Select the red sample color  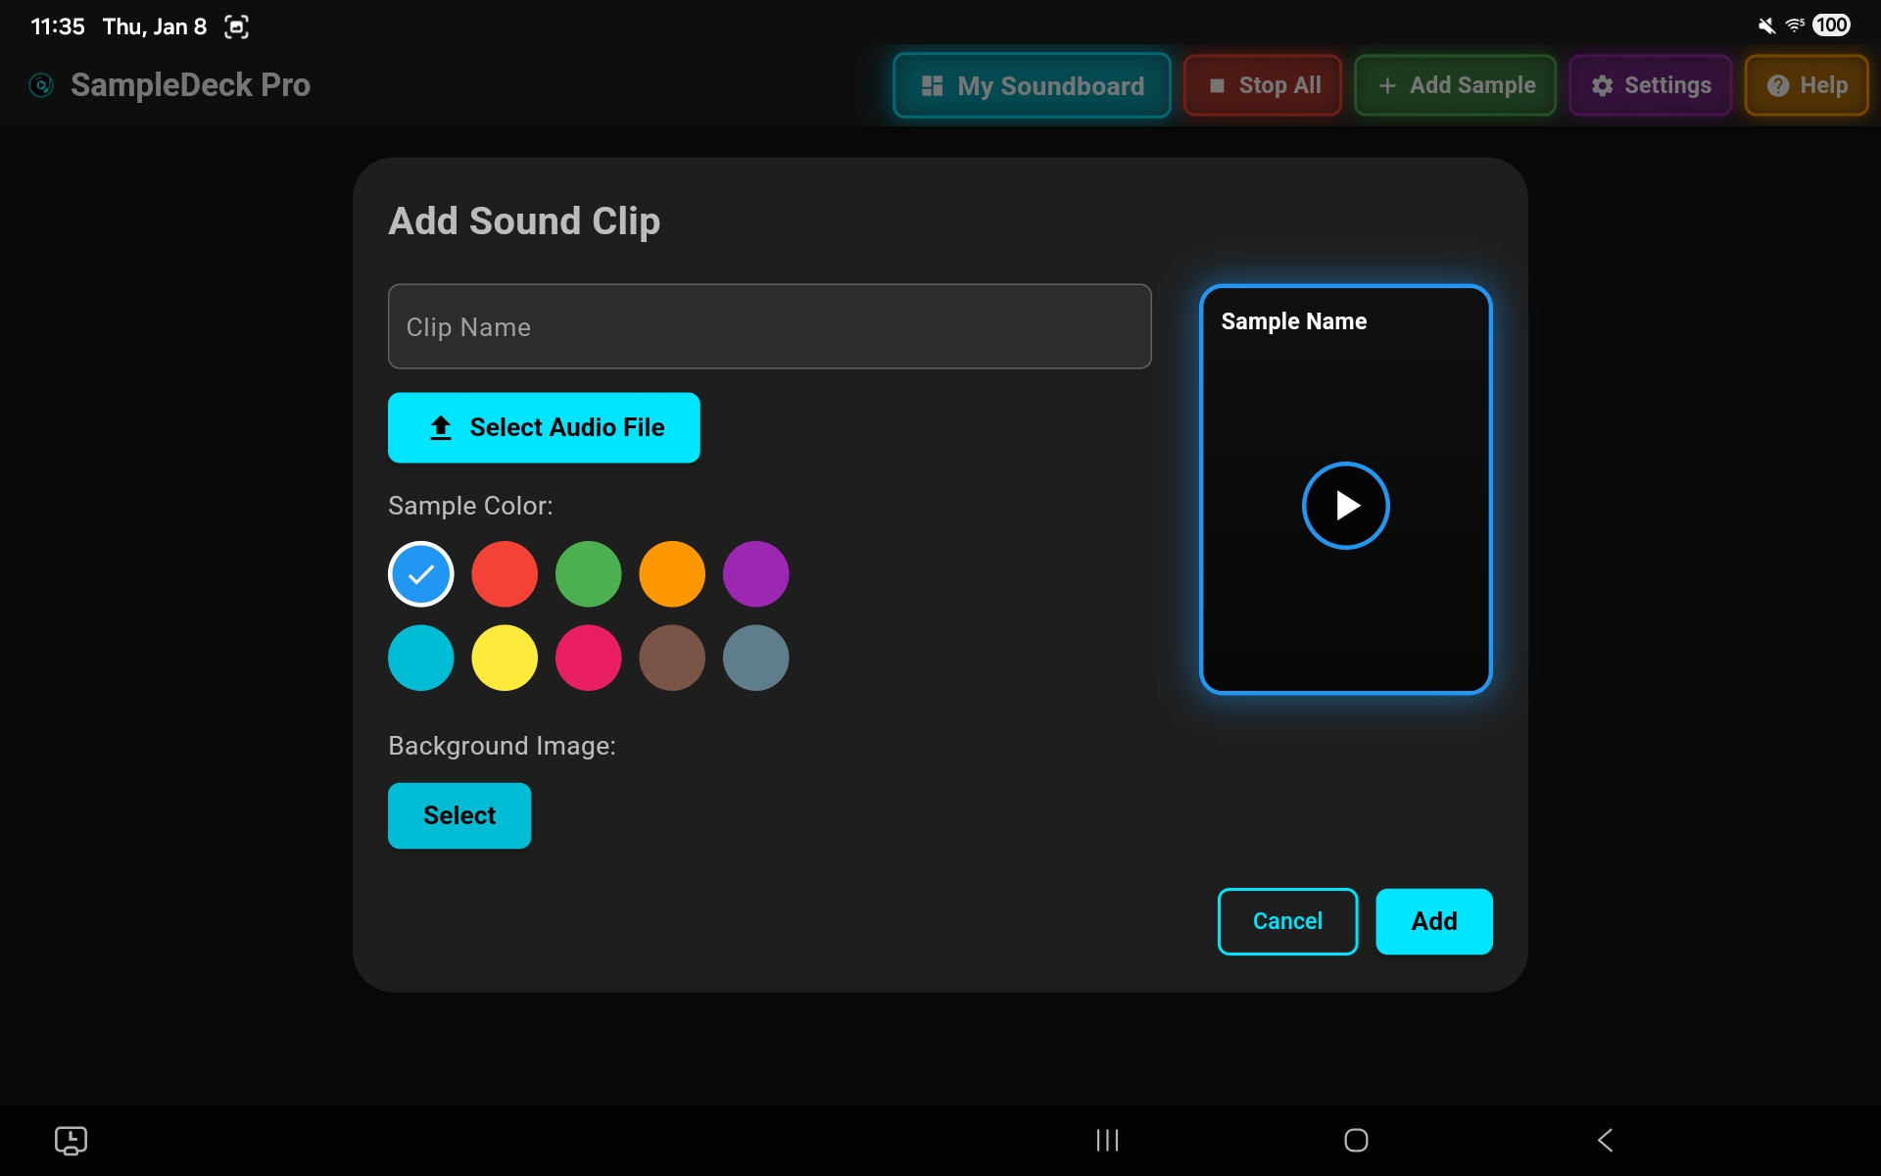[x=505, y=574]
